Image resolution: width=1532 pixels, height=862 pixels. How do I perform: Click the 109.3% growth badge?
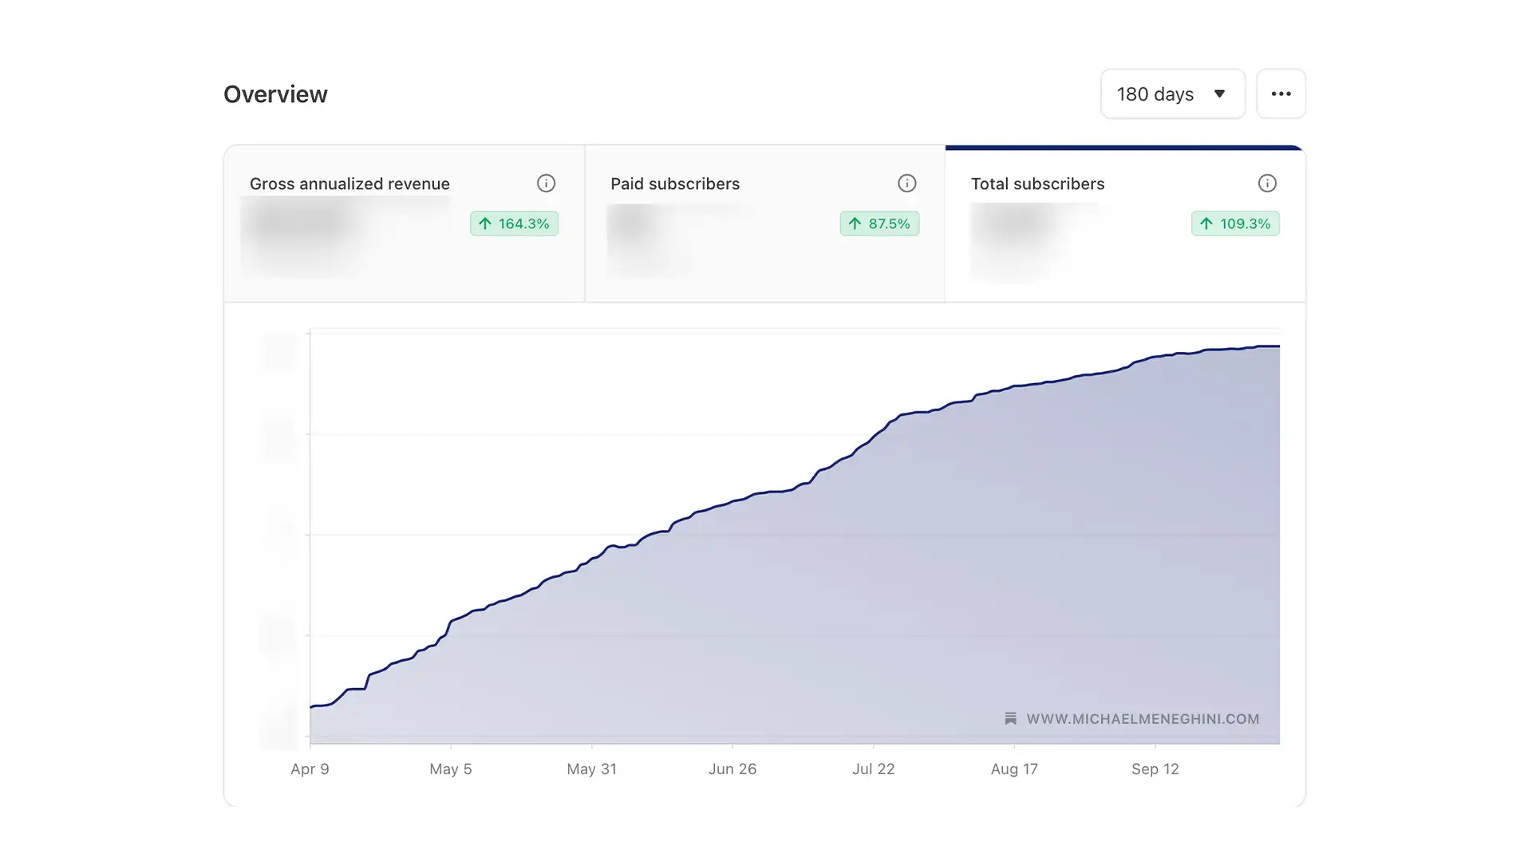tap(1235, 223)
